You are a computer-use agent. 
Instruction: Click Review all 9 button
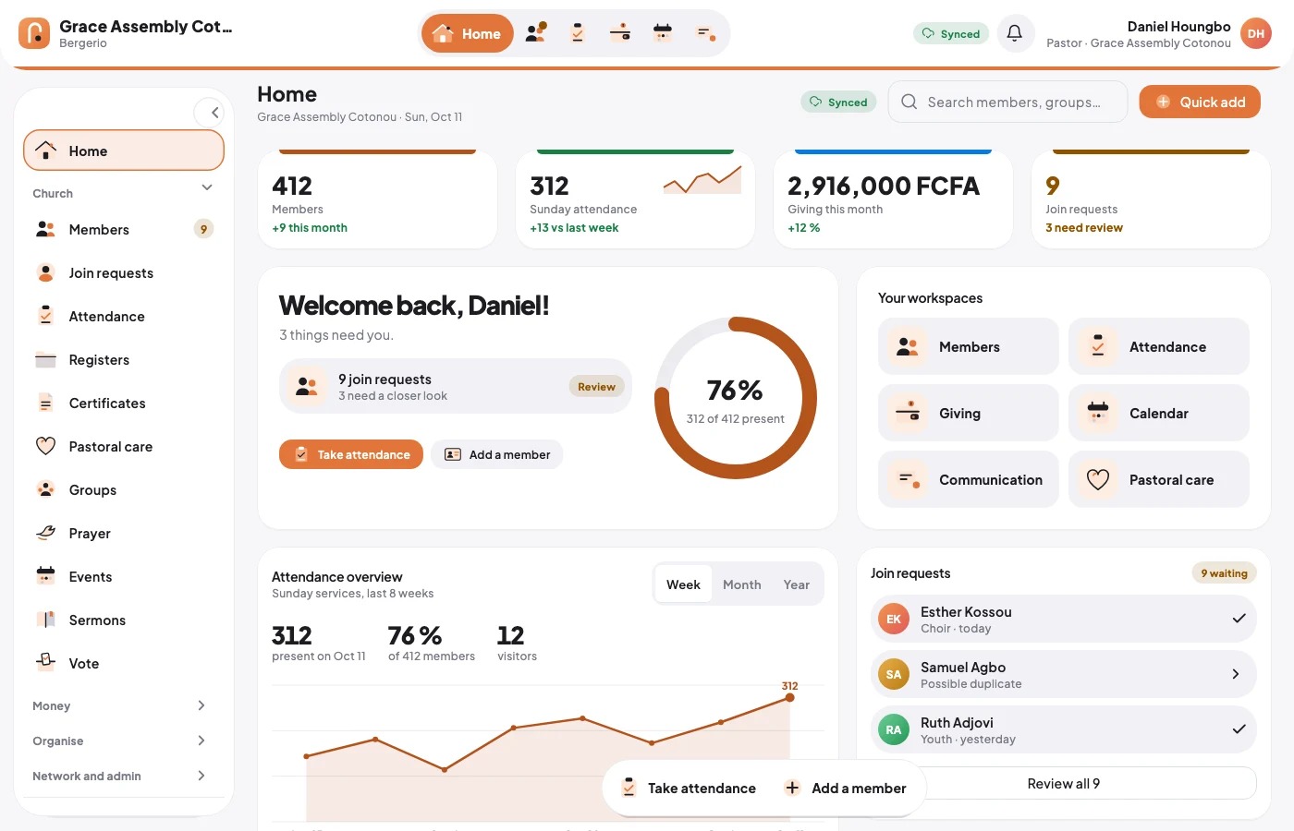[x=1064, y=783]
